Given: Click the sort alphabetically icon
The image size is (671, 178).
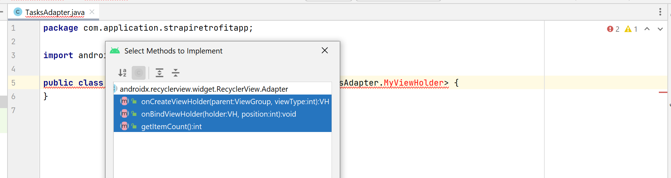Looking at the screenshot, I should (122, 73).
